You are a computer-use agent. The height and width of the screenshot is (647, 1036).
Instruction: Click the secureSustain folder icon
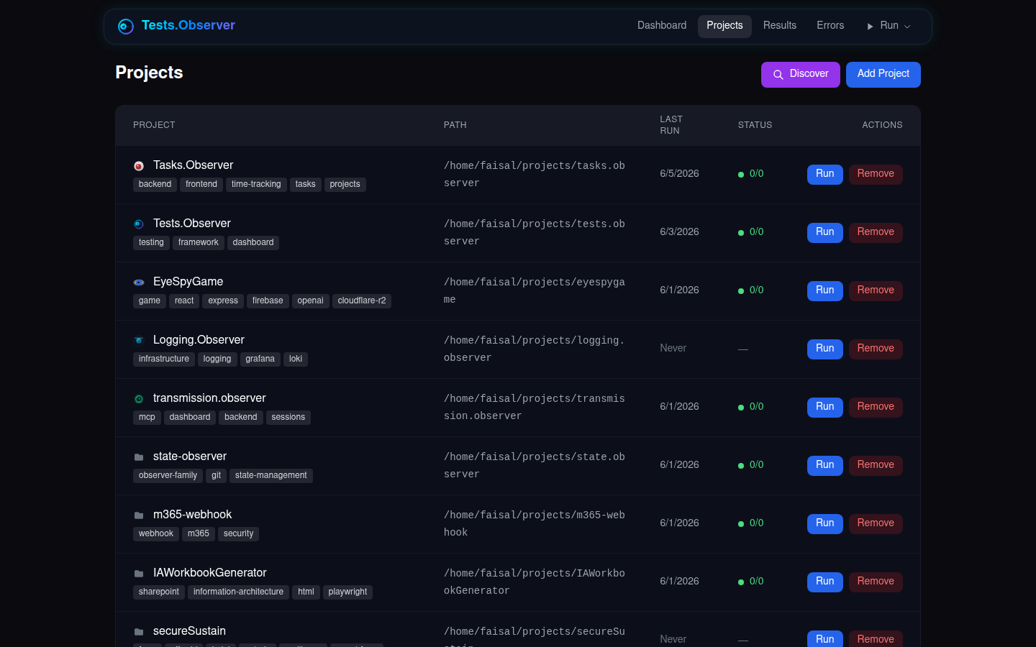coord(139,632)
